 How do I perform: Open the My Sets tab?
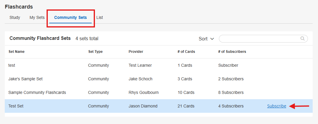[x=37, y=17]
